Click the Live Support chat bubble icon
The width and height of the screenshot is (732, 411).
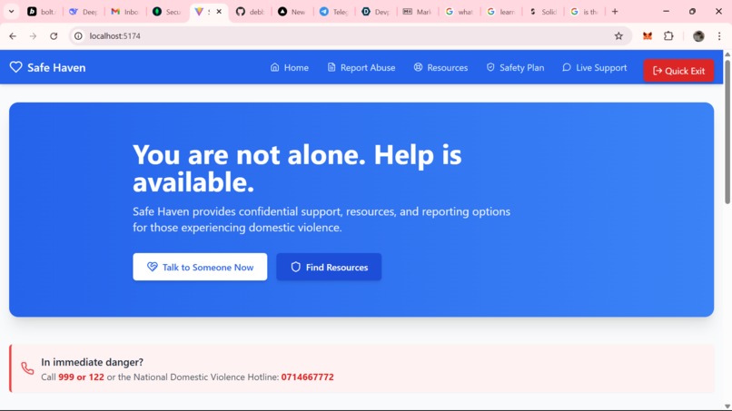(567, 67)
